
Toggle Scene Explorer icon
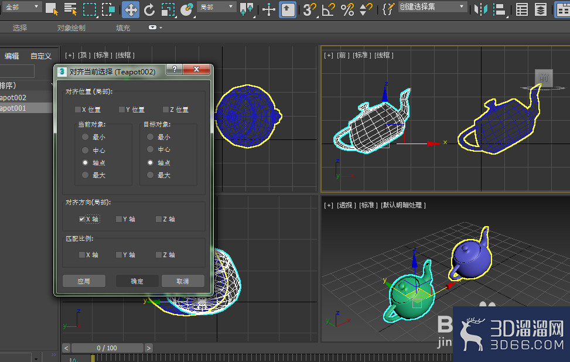(521, 9)
